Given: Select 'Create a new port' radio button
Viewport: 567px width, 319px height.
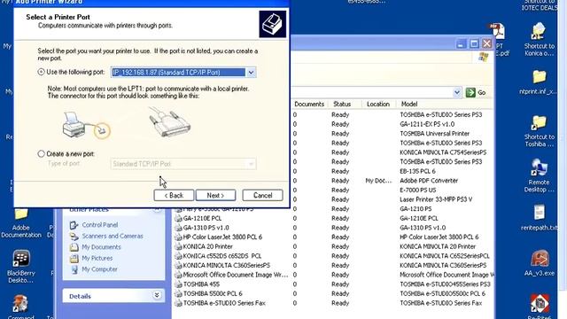Looking at the screenshot, I should coord(42,153).
